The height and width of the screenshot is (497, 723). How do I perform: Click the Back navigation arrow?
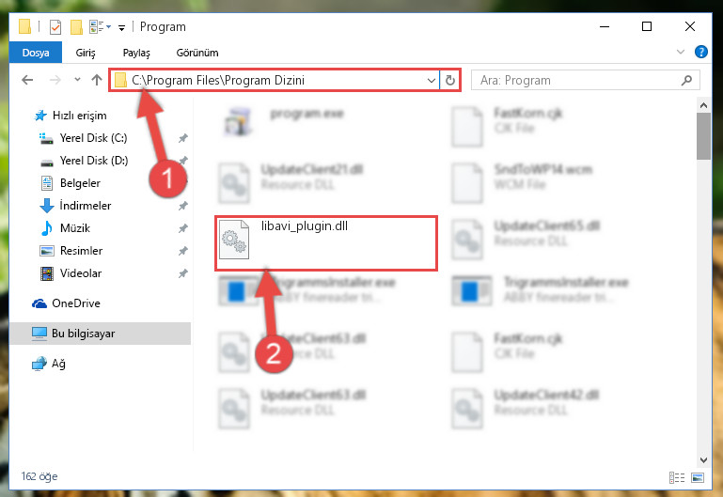click(27, 80)
